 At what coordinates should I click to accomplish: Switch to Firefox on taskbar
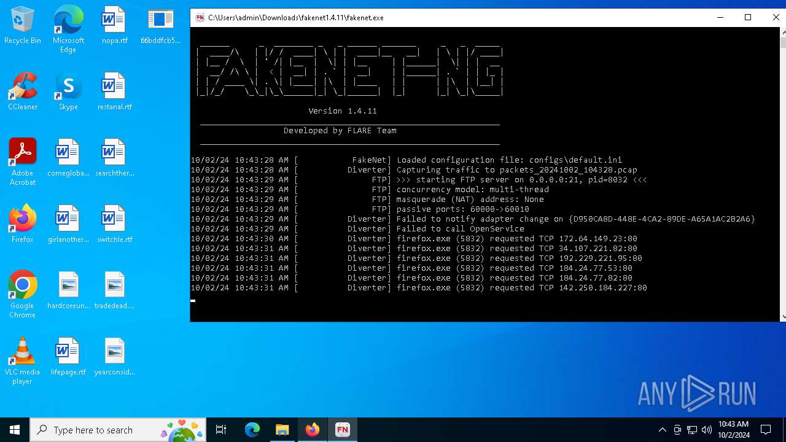pyautogui.click(x=312, y=430)
